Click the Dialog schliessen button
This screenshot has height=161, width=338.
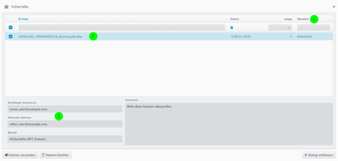[319, 155]
